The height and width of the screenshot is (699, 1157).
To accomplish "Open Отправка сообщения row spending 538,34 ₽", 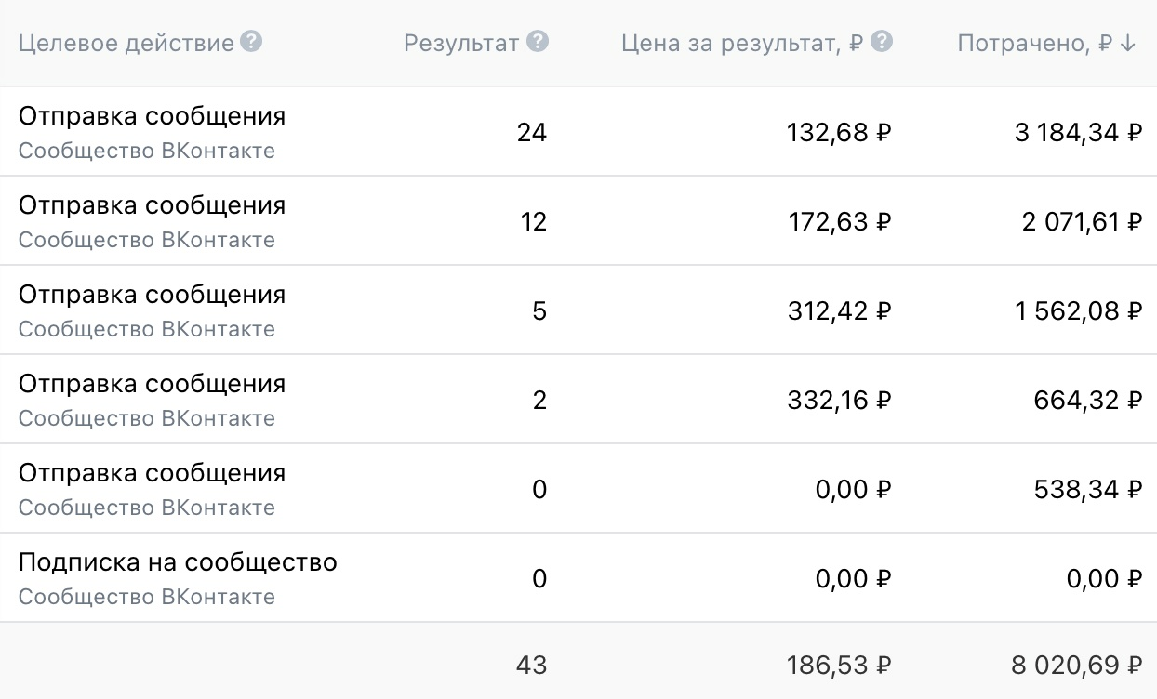I will (578, 489).
